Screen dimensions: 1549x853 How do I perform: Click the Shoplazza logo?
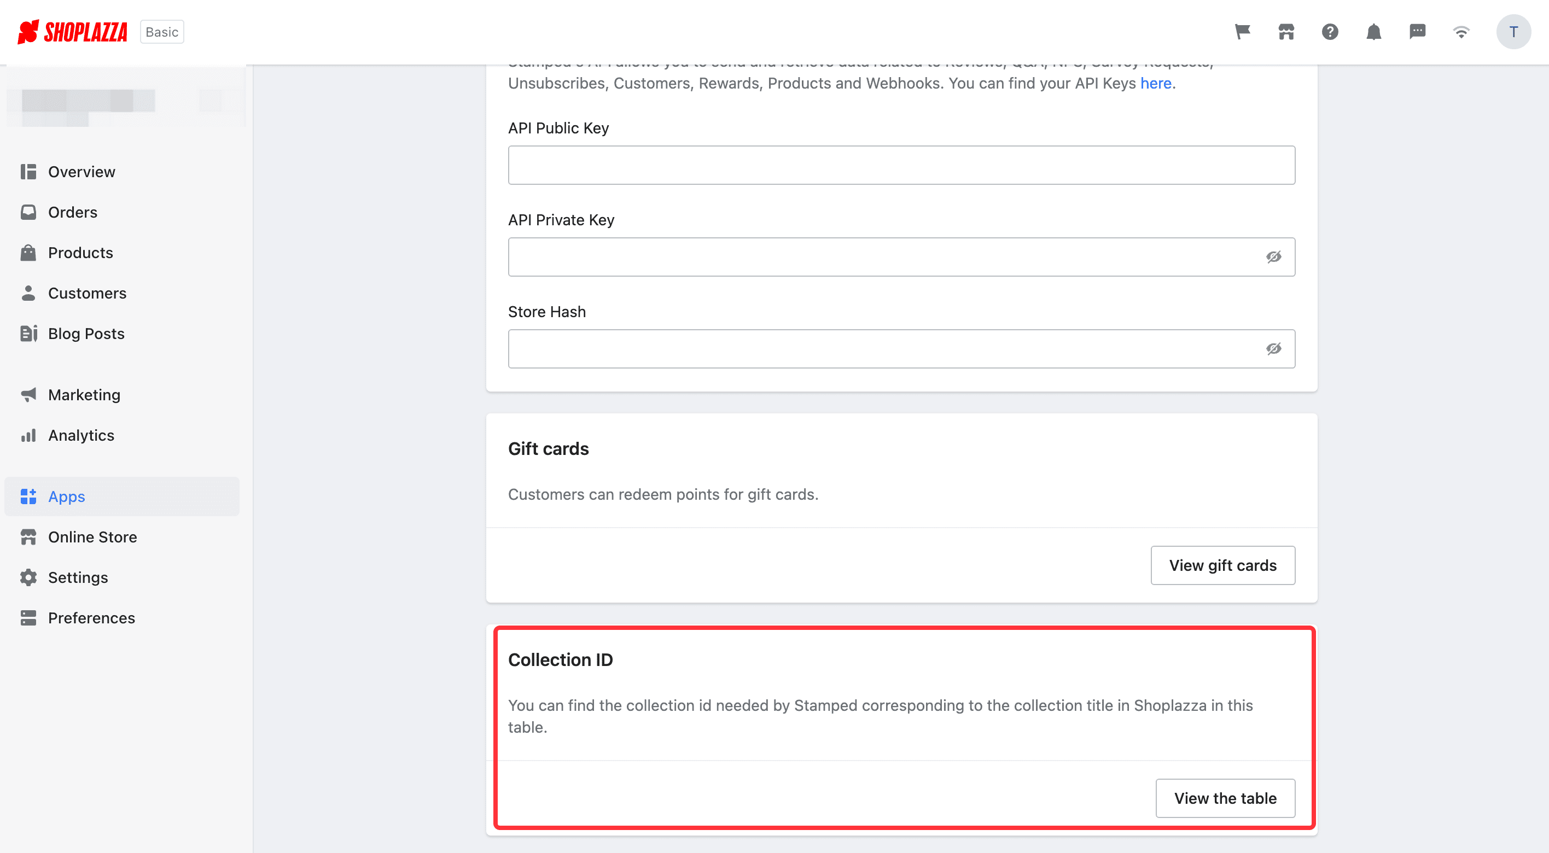click(x=72, y=32)
